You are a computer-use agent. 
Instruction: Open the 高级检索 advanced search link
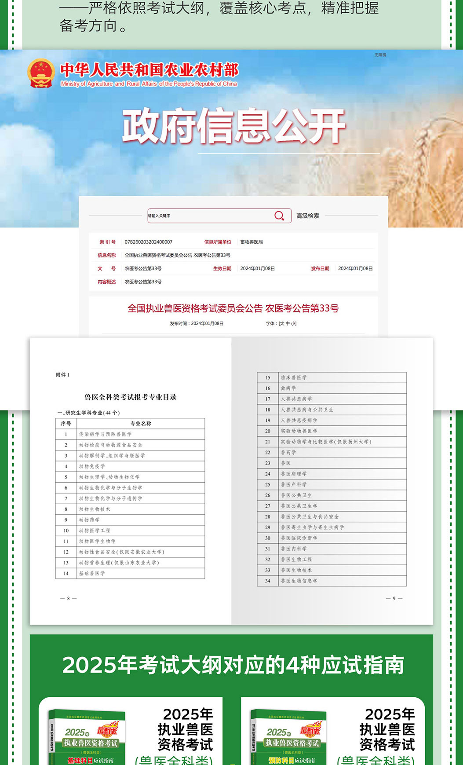point(308,216)
